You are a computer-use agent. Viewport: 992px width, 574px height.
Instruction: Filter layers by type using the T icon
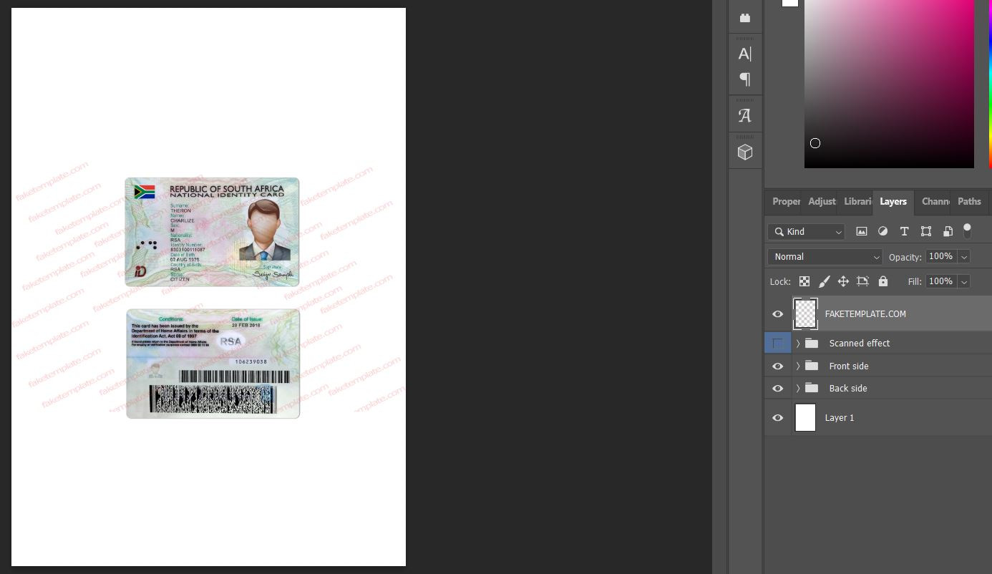coord(904,231)
